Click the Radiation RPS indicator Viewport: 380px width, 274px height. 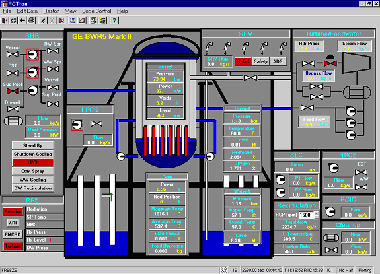45,209
